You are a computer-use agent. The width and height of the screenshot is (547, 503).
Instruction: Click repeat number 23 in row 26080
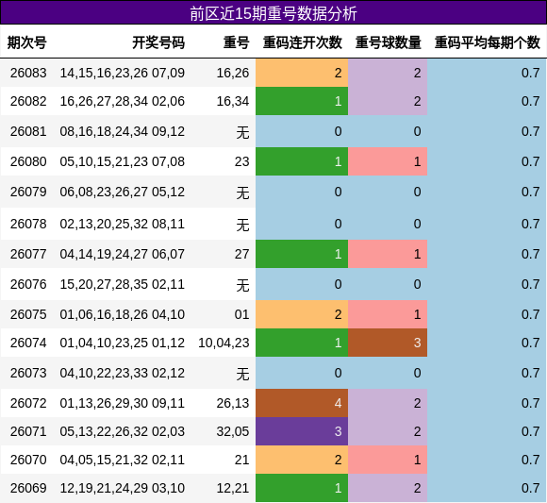tap(241, 161)
